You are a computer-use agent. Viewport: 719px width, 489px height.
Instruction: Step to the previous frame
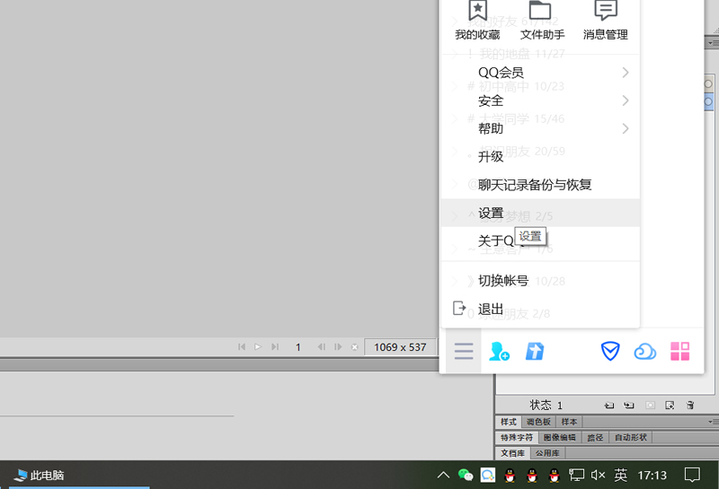322,347
